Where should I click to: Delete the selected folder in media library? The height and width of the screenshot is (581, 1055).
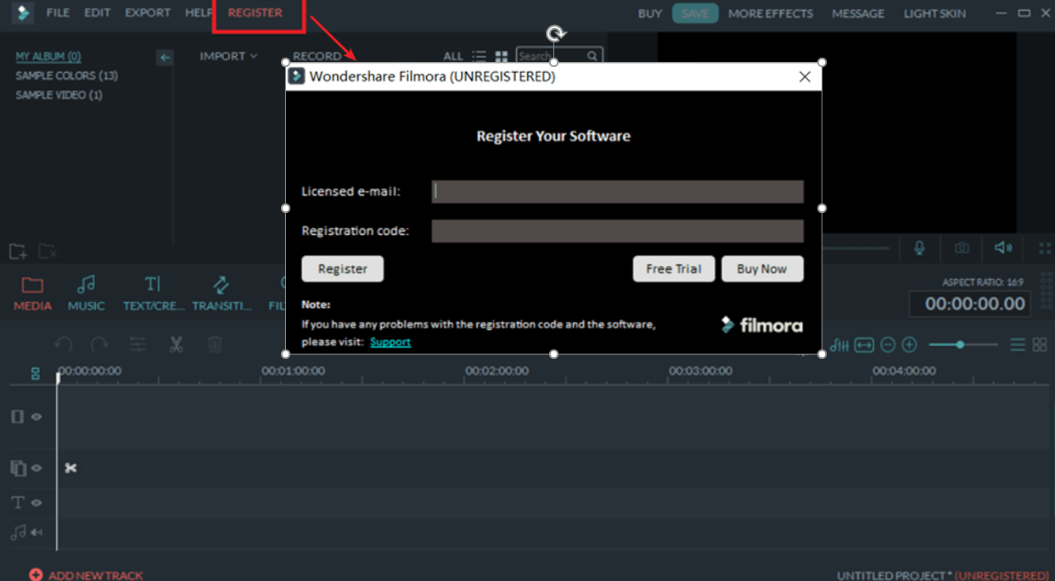pyautogui.click(x=48, y=251)
